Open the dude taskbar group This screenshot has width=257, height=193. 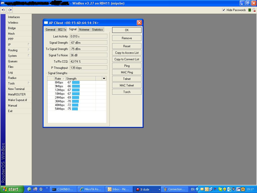click(x=147, y=189)
